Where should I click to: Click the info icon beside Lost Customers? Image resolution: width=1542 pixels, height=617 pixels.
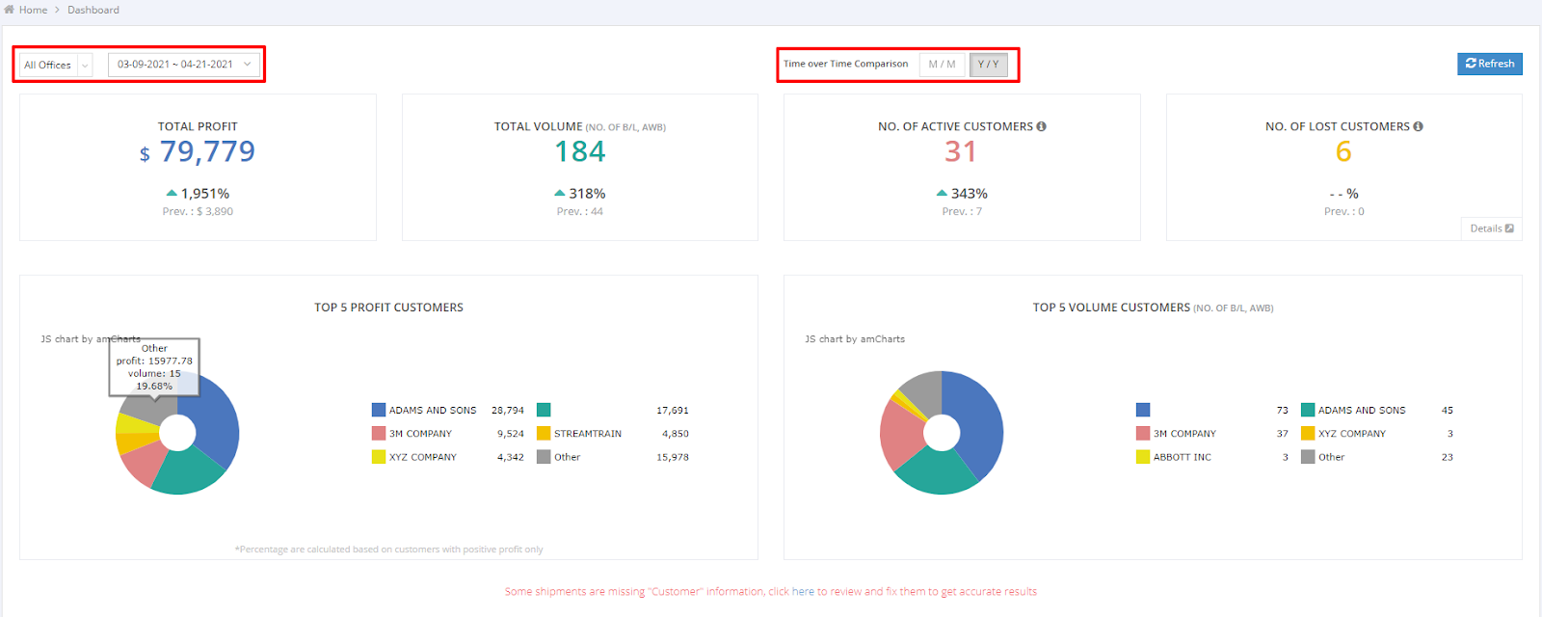1418,126
